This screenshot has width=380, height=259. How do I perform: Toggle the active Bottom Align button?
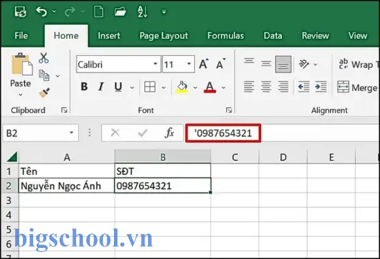[283, 64]
